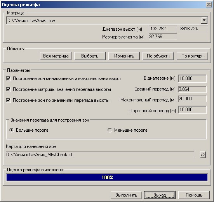Select the 'Меньшие порога' radio option
This screenshot has height=202, width=214.
pyautogui.click(x=110, y=130)
